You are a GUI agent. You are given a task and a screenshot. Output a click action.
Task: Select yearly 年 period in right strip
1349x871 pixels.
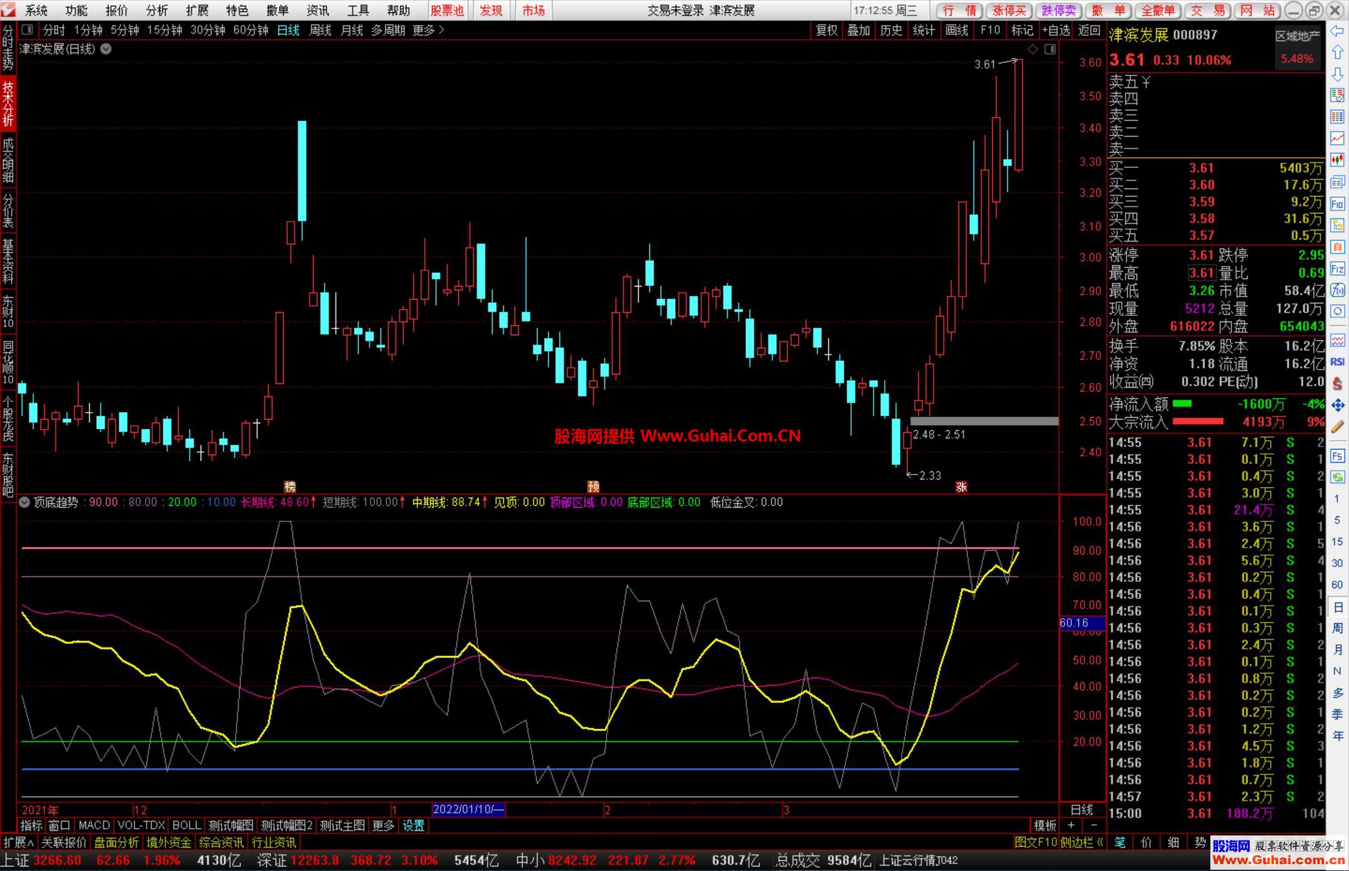[1337, 736]
